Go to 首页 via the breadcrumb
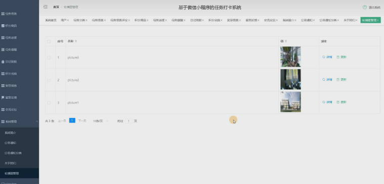The image size is (384, 184). (56, 7)
